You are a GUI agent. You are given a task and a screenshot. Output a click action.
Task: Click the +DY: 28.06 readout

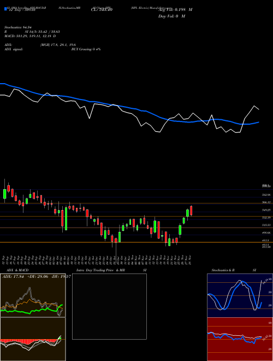37,277
